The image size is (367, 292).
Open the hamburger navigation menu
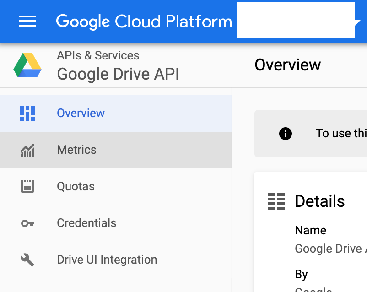click(27, 21)
